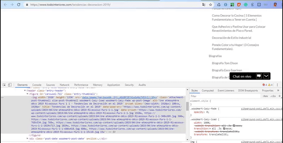283x143 pixels.
Task: Click the recycle arrows extension icon
Action: click(x=219, y=5)
